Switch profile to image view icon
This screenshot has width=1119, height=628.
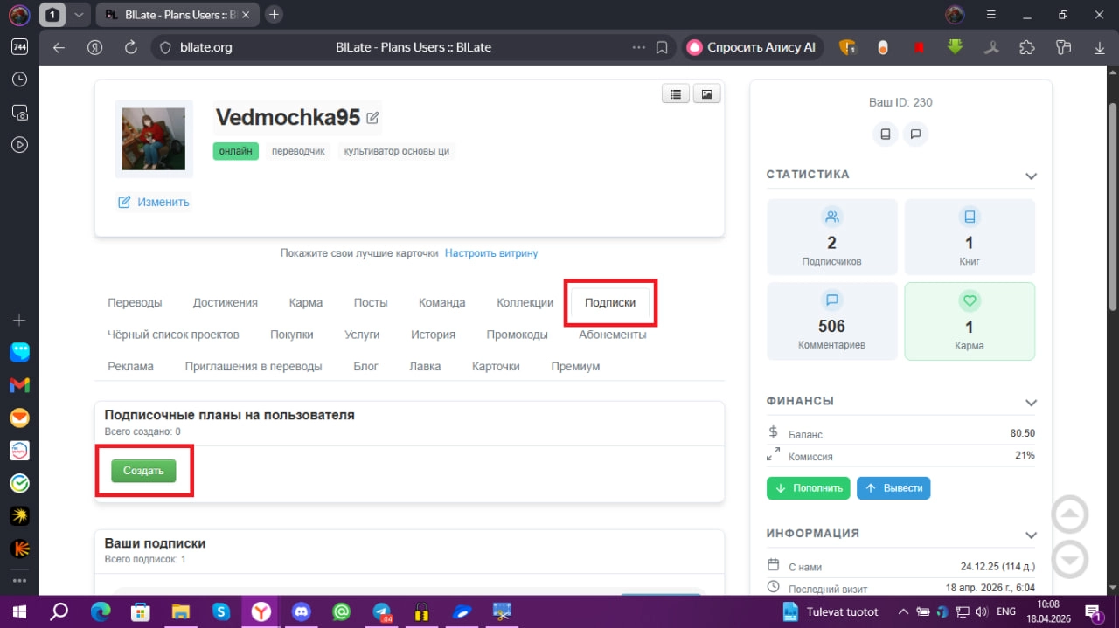click(706, 94)
